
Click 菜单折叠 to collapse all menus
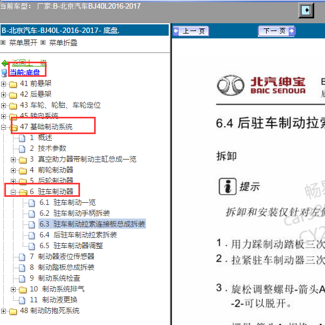(63, 43)
